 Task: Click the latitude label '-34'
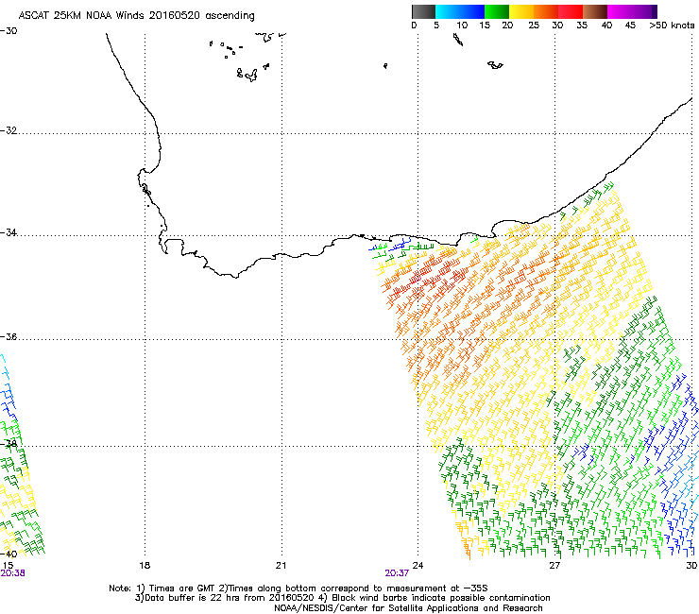(9, 232)
